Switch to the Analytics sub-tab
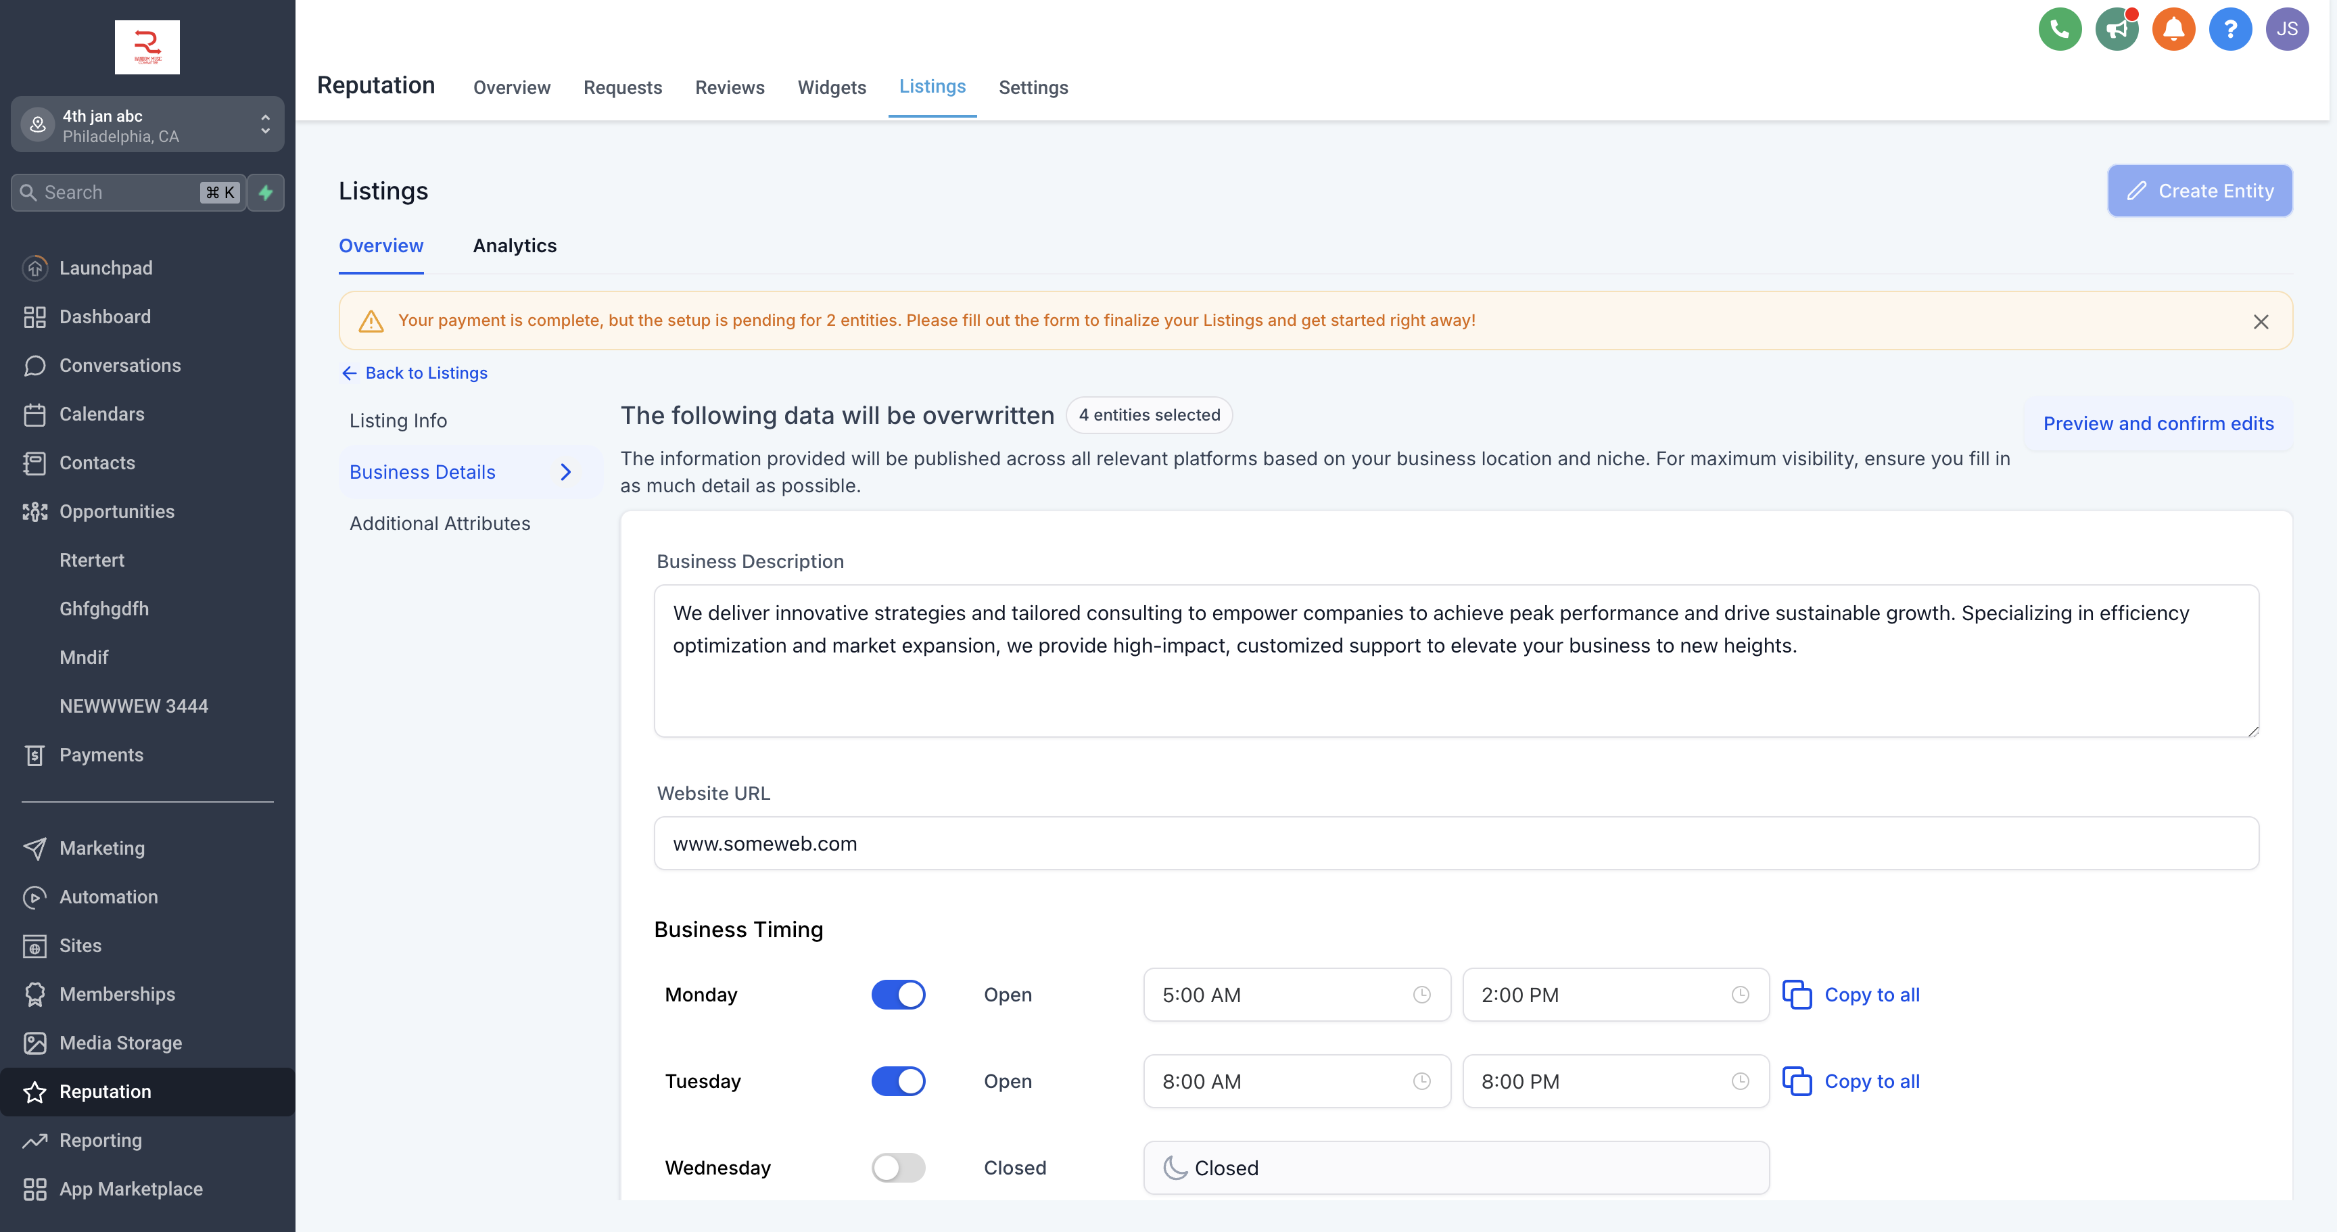Screen dimensions: 2337x1232 [515, 246]
